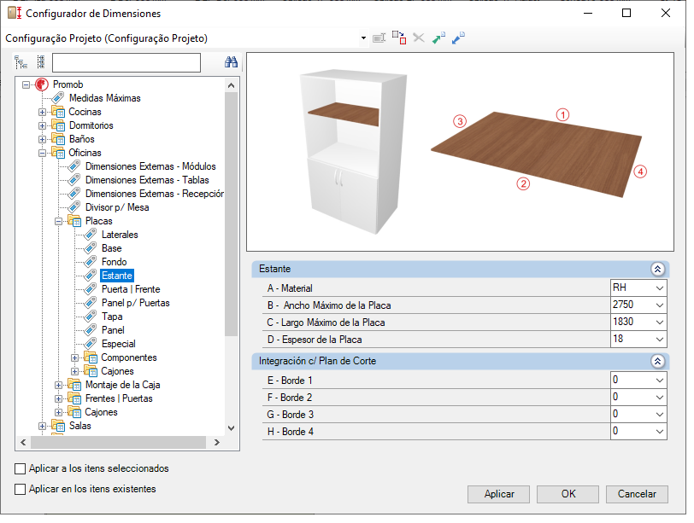Click the edge marker number 1
Image resolution: width=694 pixels, height=523 pixels.
(562, 115)
